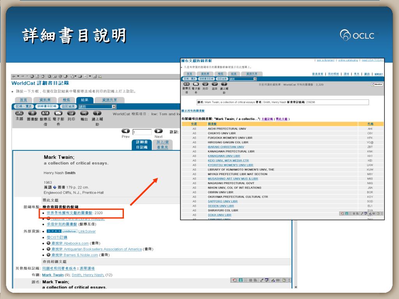
Task: Open Antiquarian Booksellers Association of America link
Action: click(97, 249)
